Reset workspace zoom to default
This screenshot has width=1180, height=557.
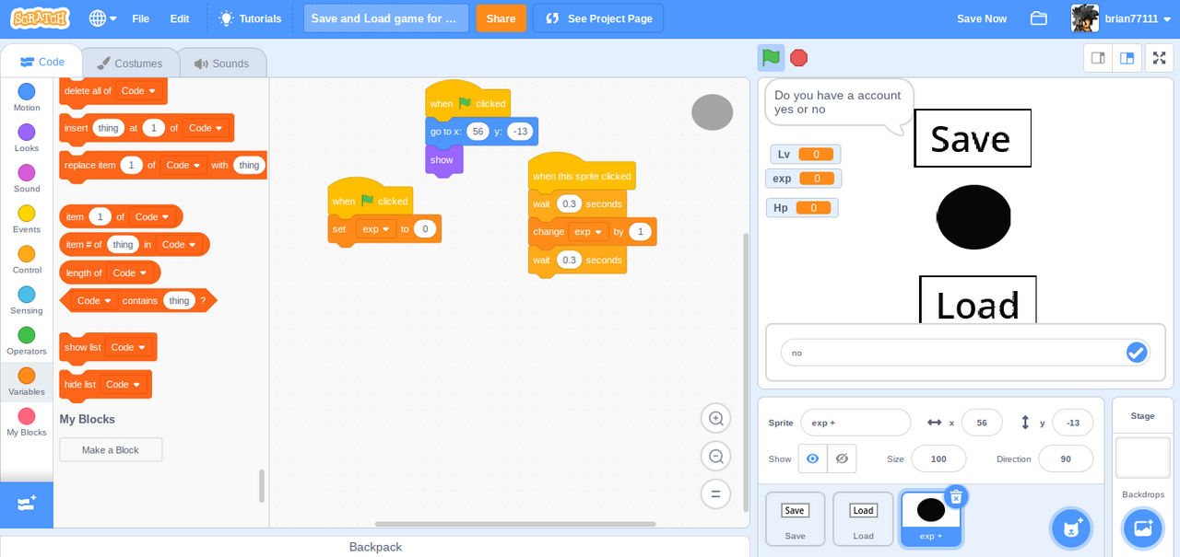[x=715, y=493]
